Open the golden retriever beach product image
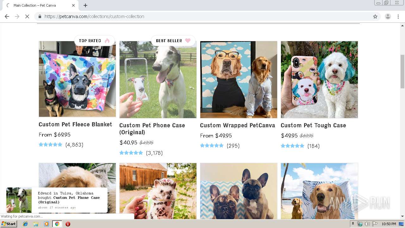 tap(319, 191)
